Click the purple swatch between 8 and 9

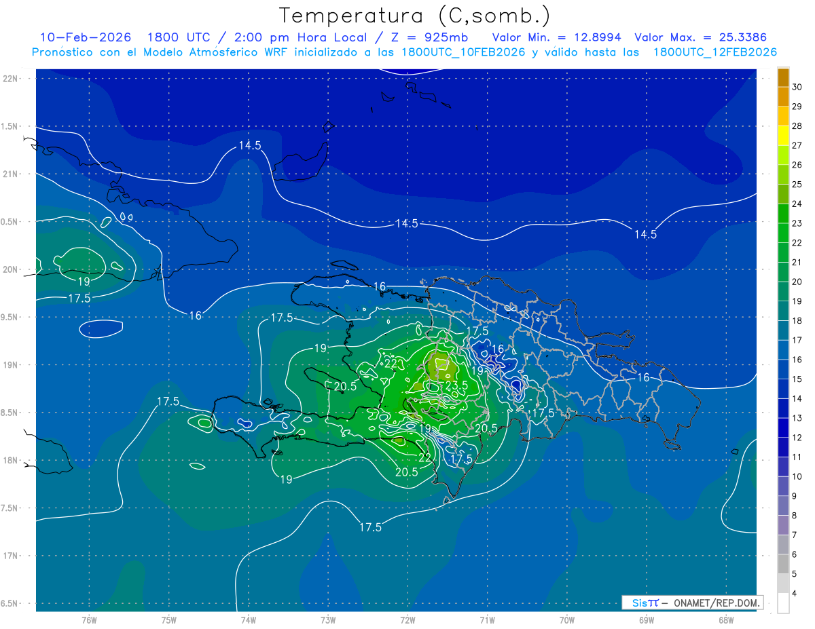(x=783, y=506)
